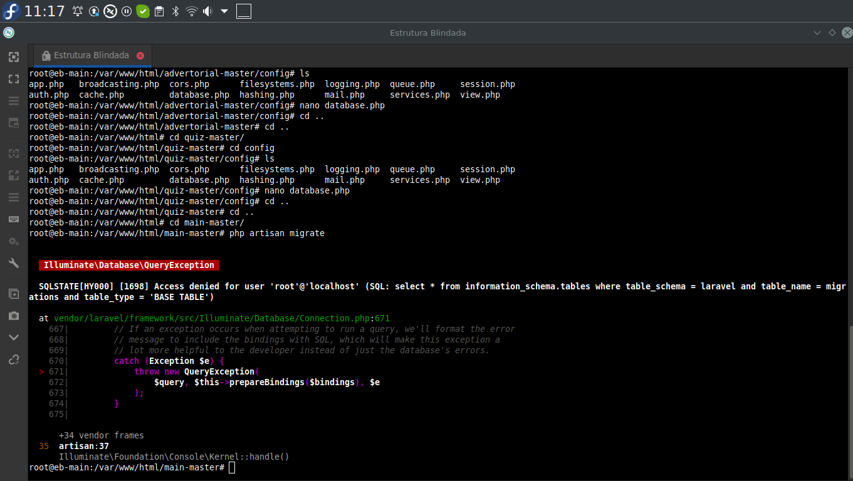Toggle fullscreen mode from Remmina sidebar
This screenshot has width=853, height=481.
(13, 79)
